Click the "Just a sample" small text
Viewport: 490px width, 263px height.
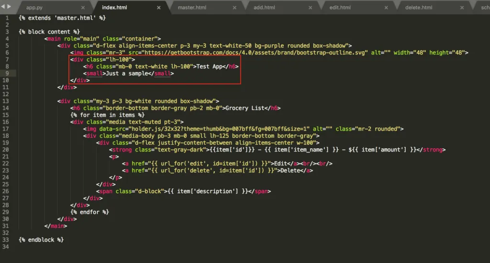127,74
